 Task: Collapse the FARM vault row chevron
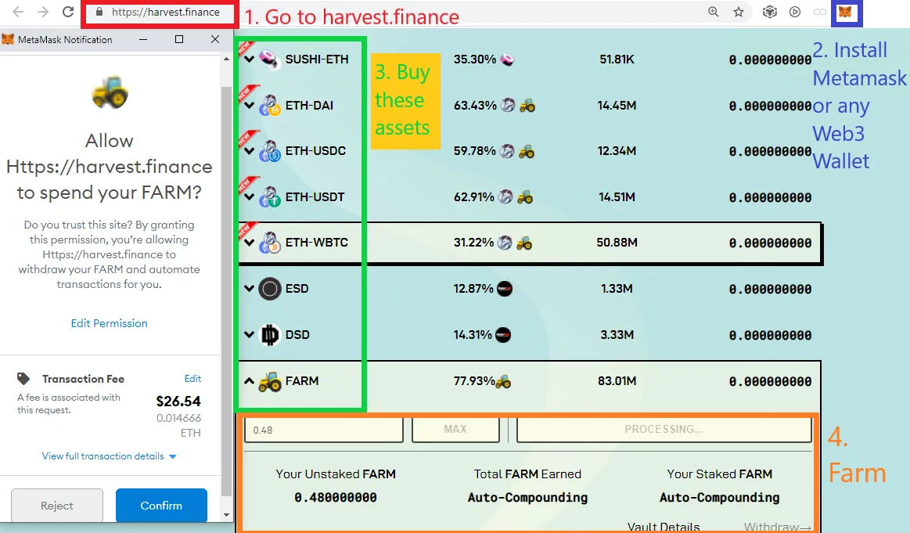pyautogui.click(x=250, y=381)
